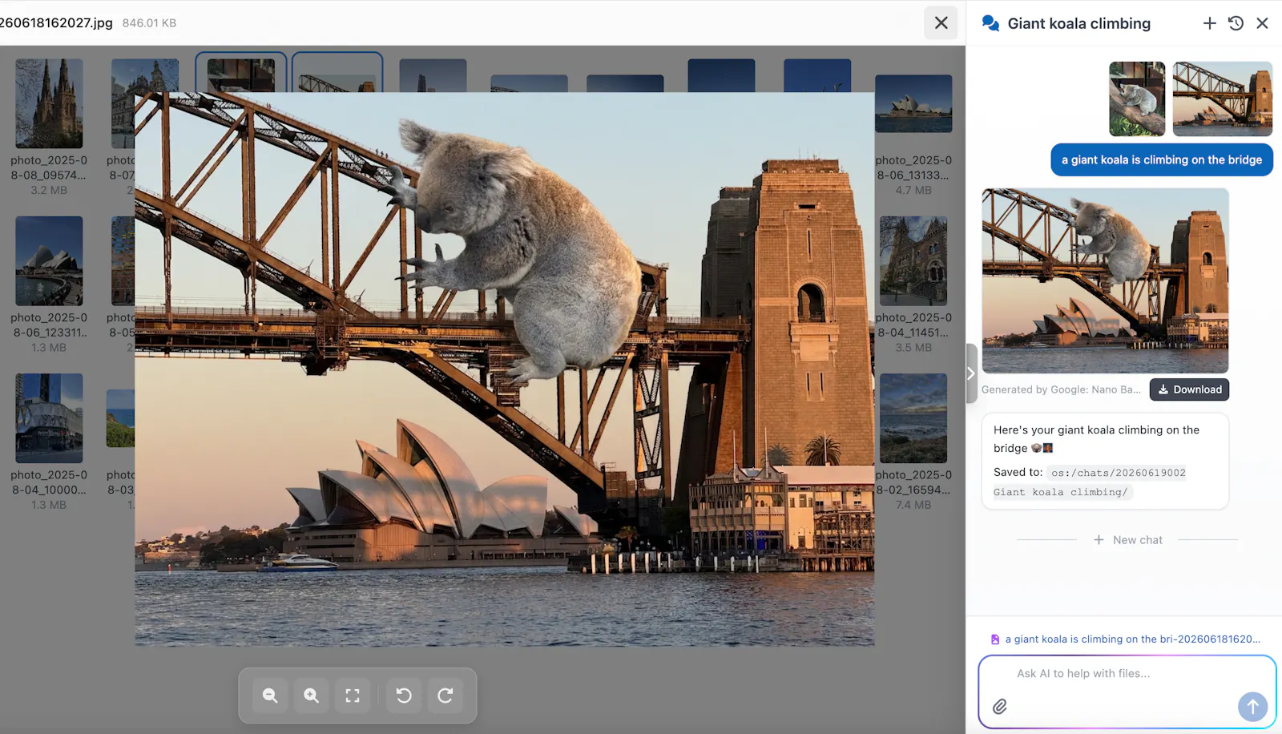This screenshot has width=1282, height=734.
Task: Select the street photo 8-04_10000 thumbnail
Action: 49,418
